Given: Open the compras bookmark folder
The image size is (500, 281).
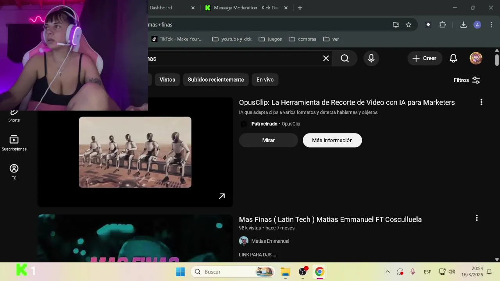Looking at the screenshot, I should 303,39.
